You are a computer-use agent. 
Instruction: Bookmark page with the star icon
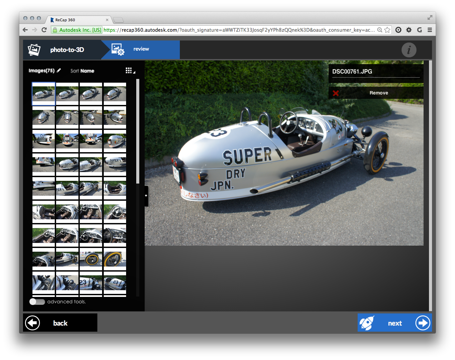[x=387, y=30]
